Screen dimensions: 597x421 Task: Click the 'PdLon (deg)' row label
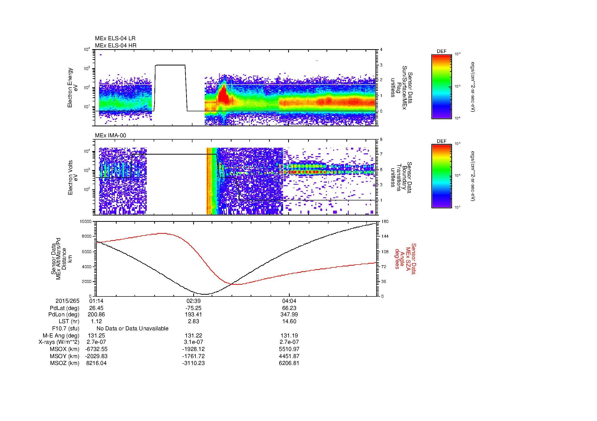point(64,315)
